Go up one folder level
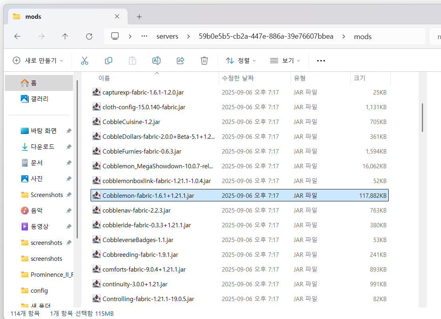The height and width of the screenshot is (319, 441). tap(65, 36)
